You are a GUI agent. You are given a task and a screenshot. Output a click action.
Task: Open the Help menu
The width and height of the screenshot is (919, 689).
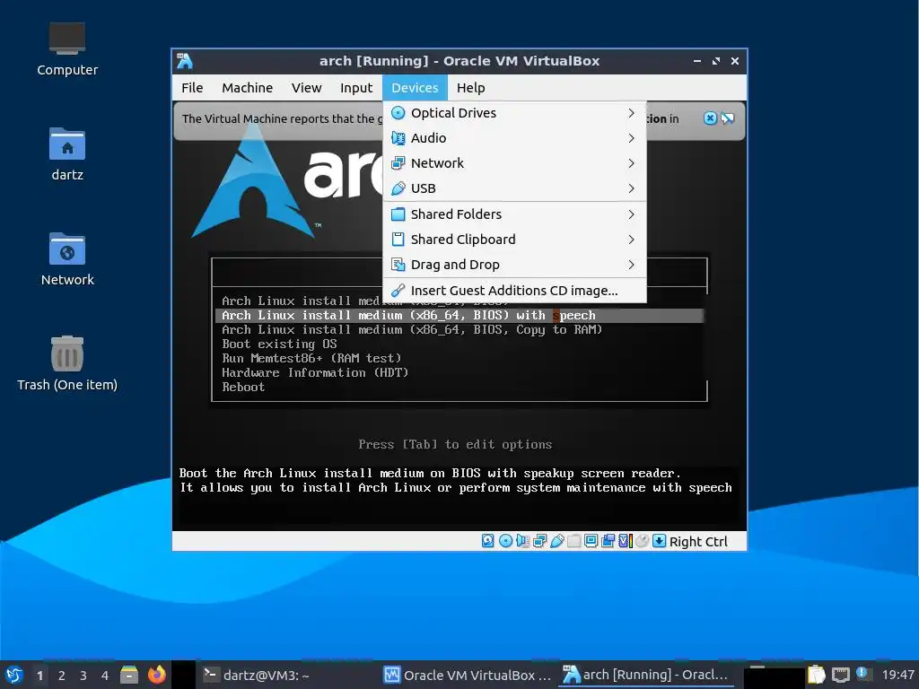470,88
